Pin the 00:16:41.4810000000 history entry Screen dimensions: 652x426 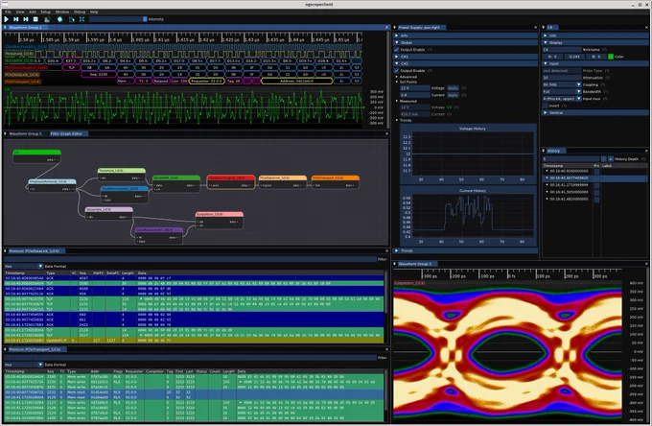[x=596, y=200]
